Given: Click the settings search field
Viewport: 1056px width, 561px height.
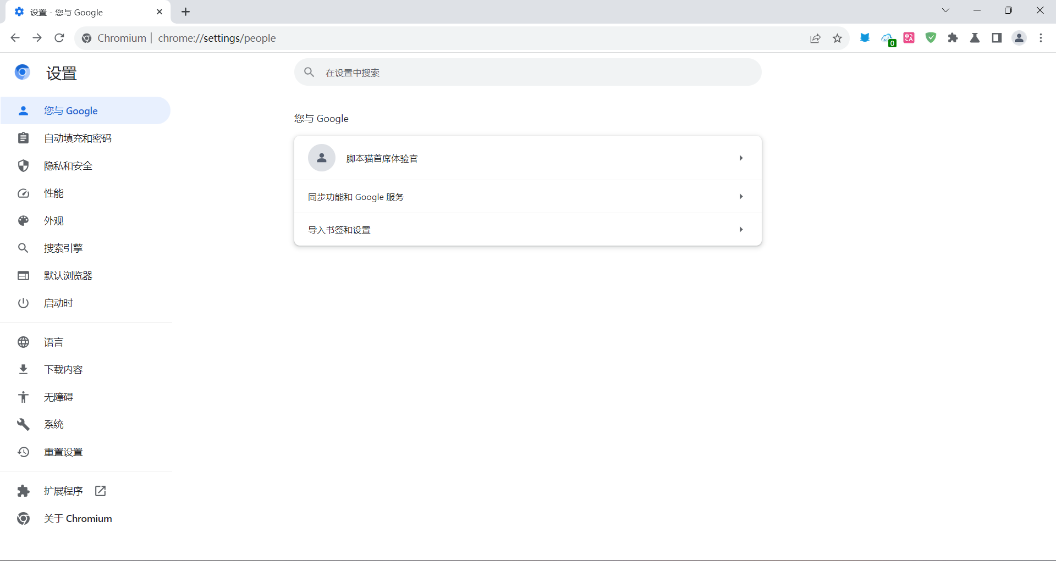Looking at the screenshot, I should (528, 72).
